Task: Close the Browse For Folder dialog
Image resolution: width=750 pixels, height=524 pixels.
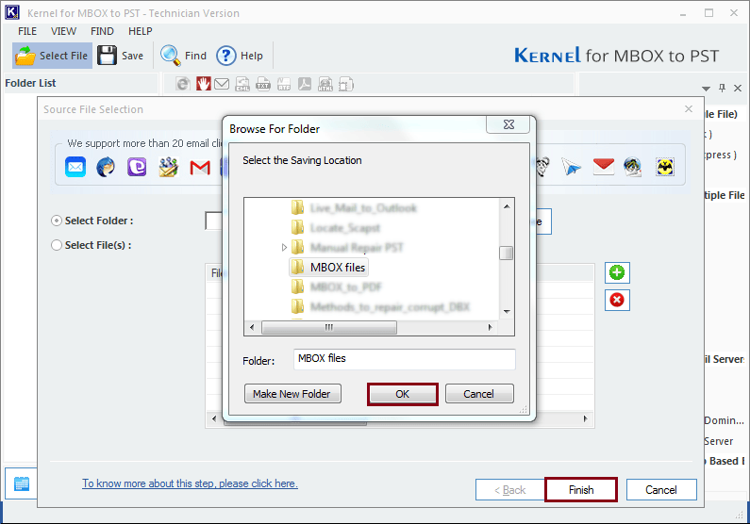Action: tap(508, 124)
